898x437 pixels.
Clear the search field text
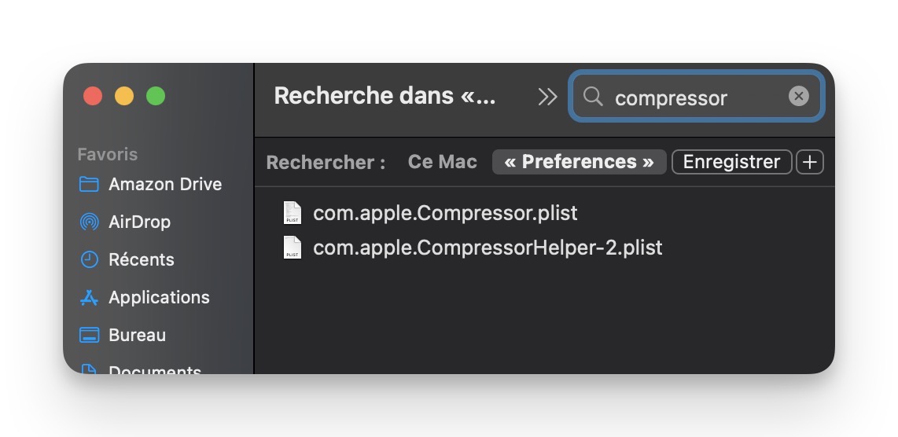pos(798,97)
